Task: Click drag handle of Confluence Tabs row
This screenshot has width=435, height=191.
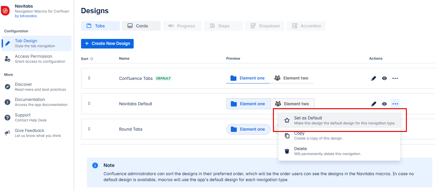Action: (89, 78)
